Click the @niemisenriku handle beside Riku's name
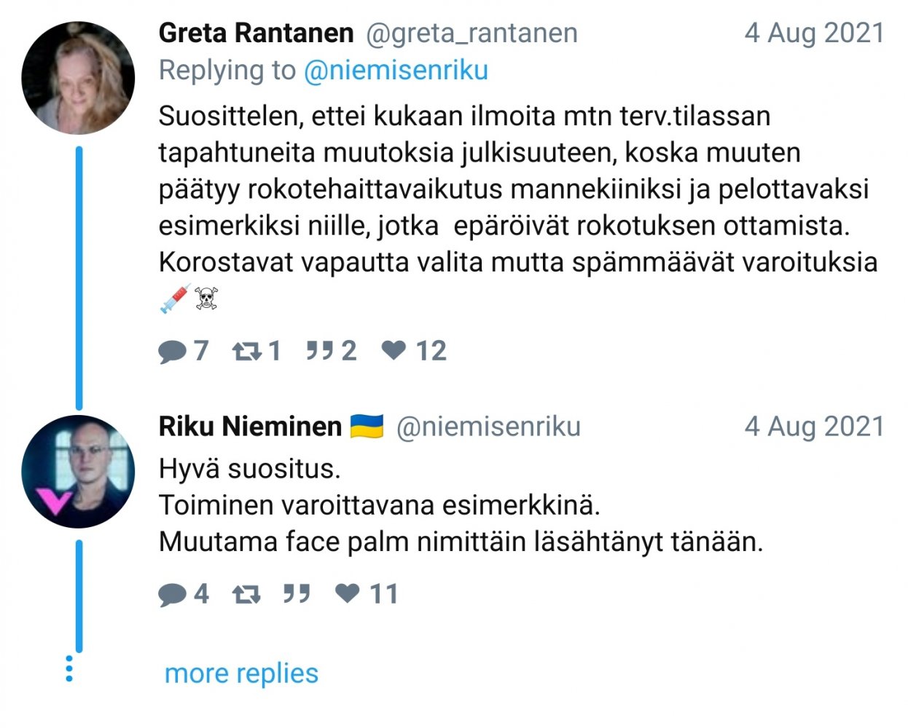The width and height of the screenshot is (908, 728). (488, 427)
